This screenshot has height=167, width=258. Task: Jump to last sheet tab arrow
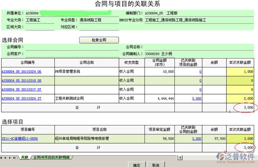[15, 158]
